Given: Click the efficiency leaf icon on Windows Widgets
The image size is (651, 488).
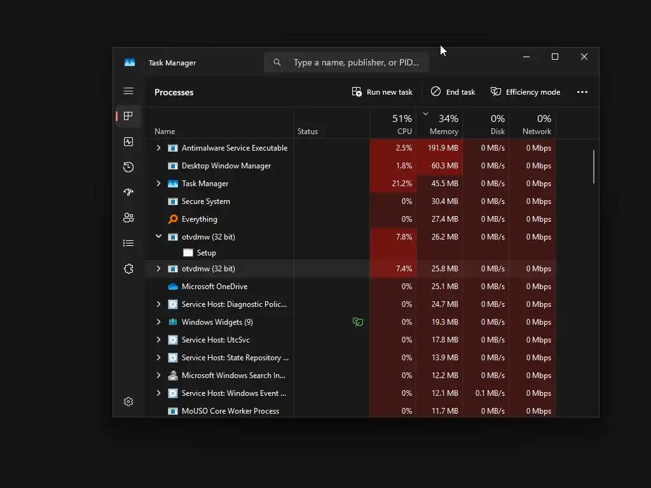Looking at the screenshot, I should point(357,322).
